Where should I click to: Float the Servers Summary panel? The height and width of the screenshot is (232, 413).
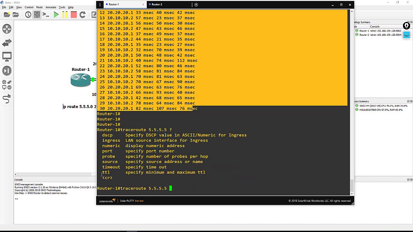point(408,101)
